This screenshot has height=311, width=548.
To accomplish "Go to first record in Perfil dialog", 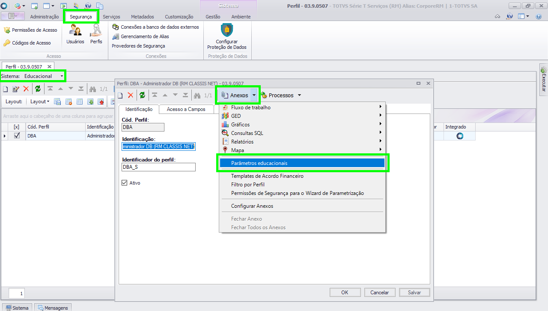I will (x=155, y=95).
